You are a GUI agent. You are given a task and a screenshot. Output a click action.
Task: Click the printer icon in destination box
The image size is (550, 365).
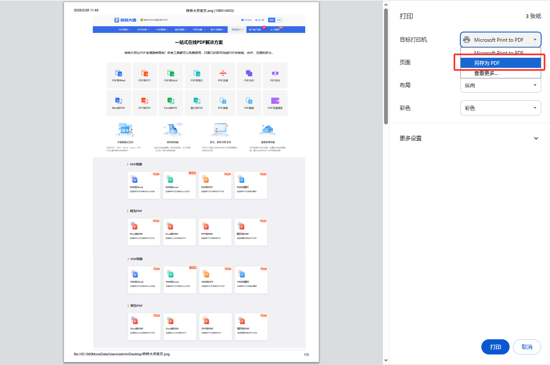coord(467,40)
